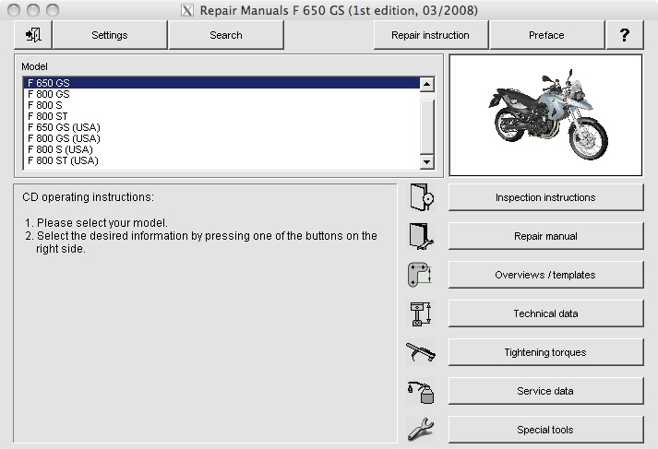
Task: Select model F 800 GS
Action: [x=221, y=94]
